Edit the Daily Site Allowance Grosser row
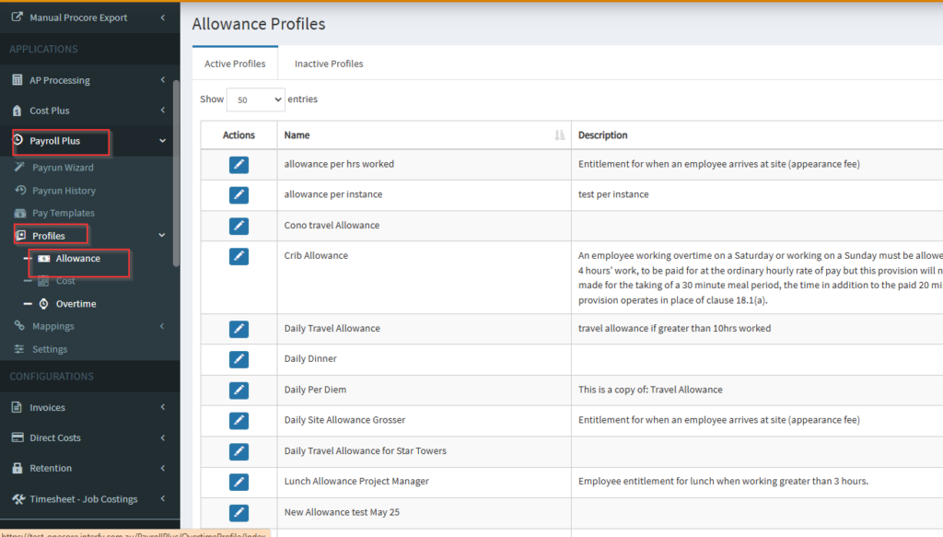This screenshot has height=537, width=943. [239, 420]
